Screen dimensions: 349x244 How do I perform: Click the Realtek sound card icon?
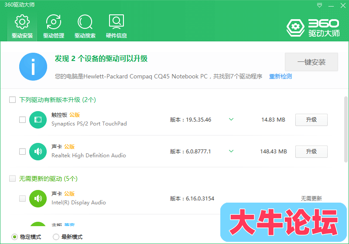[x=38, y=152]
